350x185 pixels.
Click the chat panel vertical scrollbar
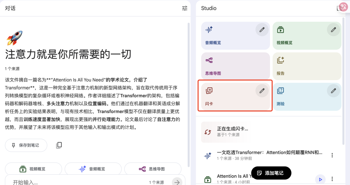tap(189, 95)
